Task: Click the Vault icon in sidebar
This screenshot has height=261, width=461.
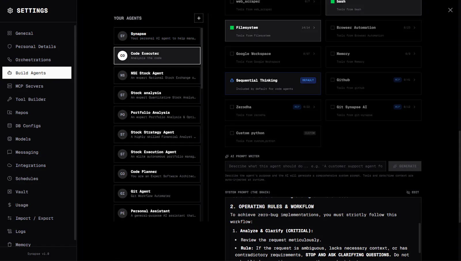Action: click(x=10, y=192)
